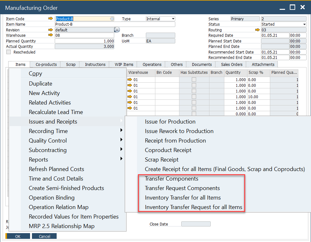
Task: Click the selection list icon beside the Revision field
Action: 117,29
